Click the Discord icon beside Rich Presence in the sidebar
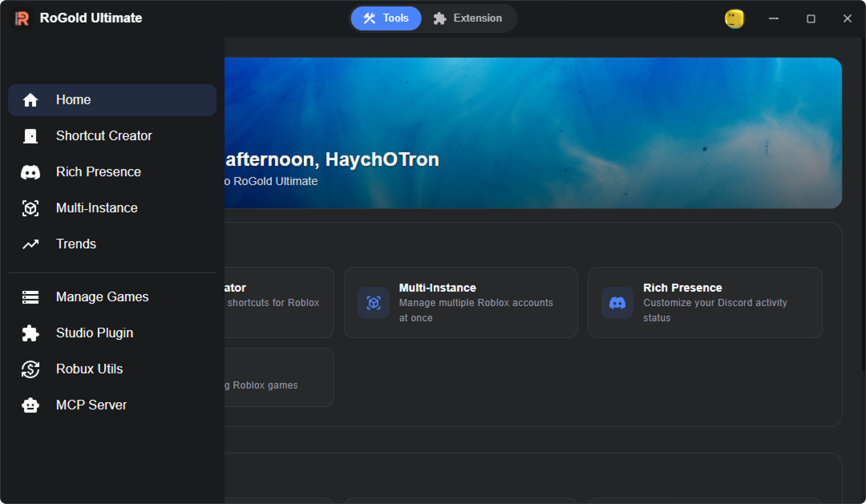The width and height of the screenshot is (866, 504). 30,172
